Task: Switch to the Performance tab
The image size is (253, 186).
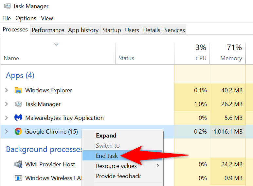Action: (x=48, y=30)
